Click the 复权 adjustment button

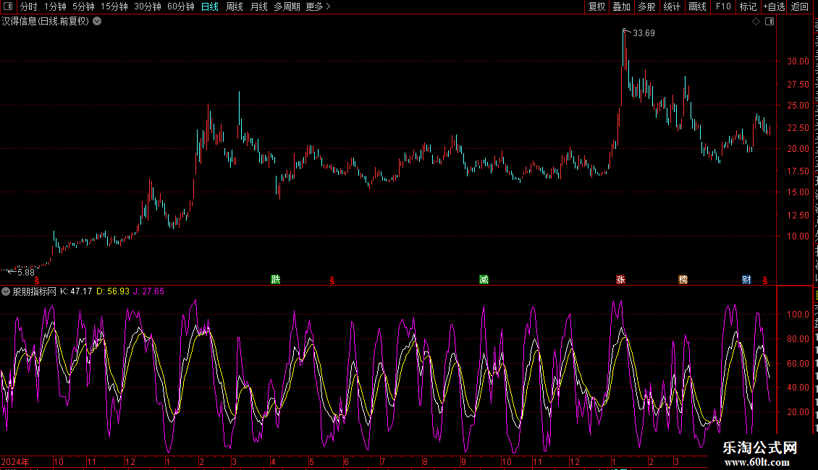click(596, 7)
